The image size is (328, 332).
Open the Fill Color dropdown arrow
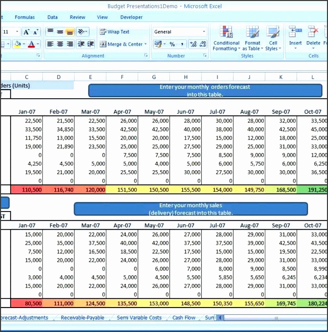24,44
